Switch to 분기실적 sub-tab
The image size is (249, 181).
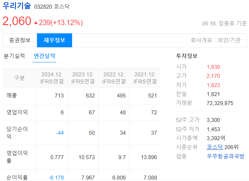(x=14, y=56)
